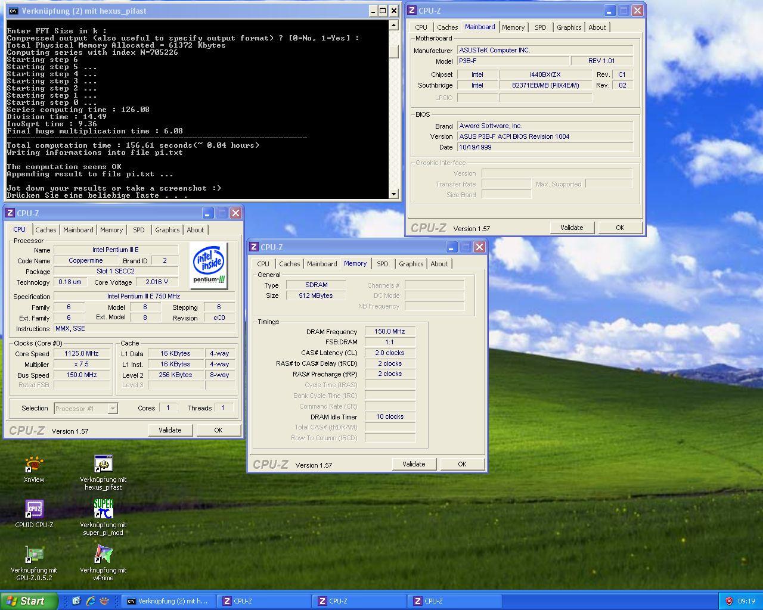The width and height of the screenshot is (763, 610).
Task: Open SPD tab in Mainboard window
Action: (541, 27)
